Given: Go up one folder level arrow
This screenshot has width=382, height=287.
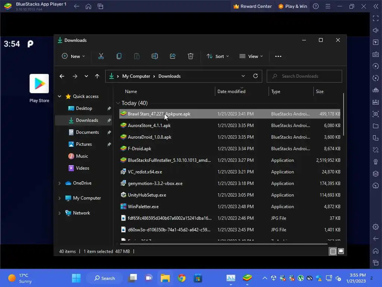Looking at the screenshot, I should click(x=97, y=76).
